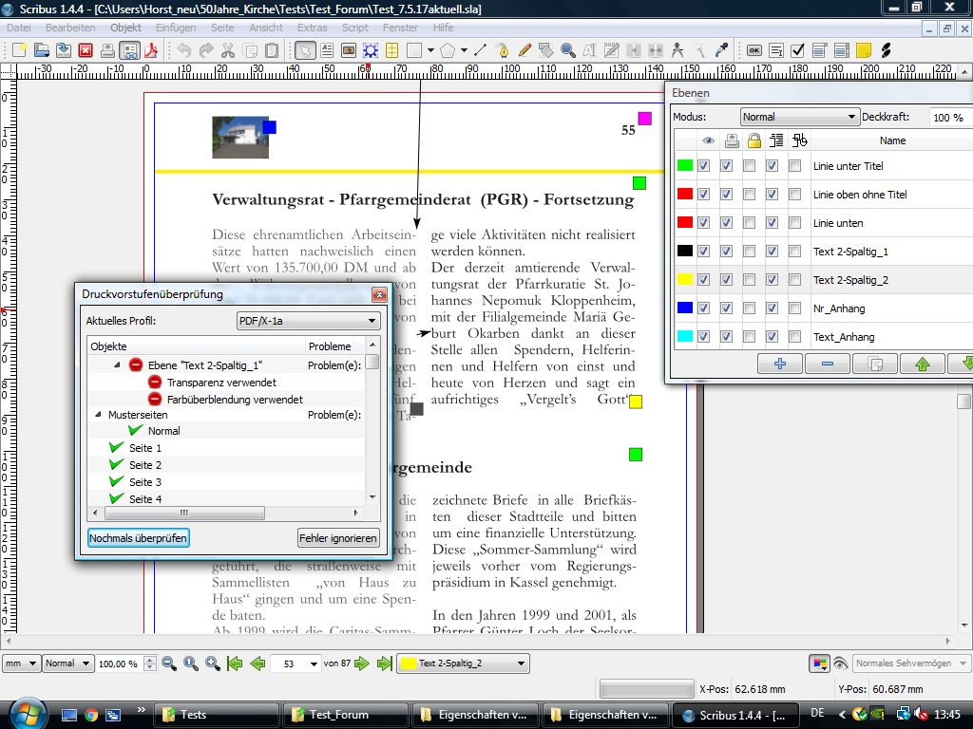Click the Save as PDF icon
The height and width of the screenshot is (729, 973).
[150, 50]
